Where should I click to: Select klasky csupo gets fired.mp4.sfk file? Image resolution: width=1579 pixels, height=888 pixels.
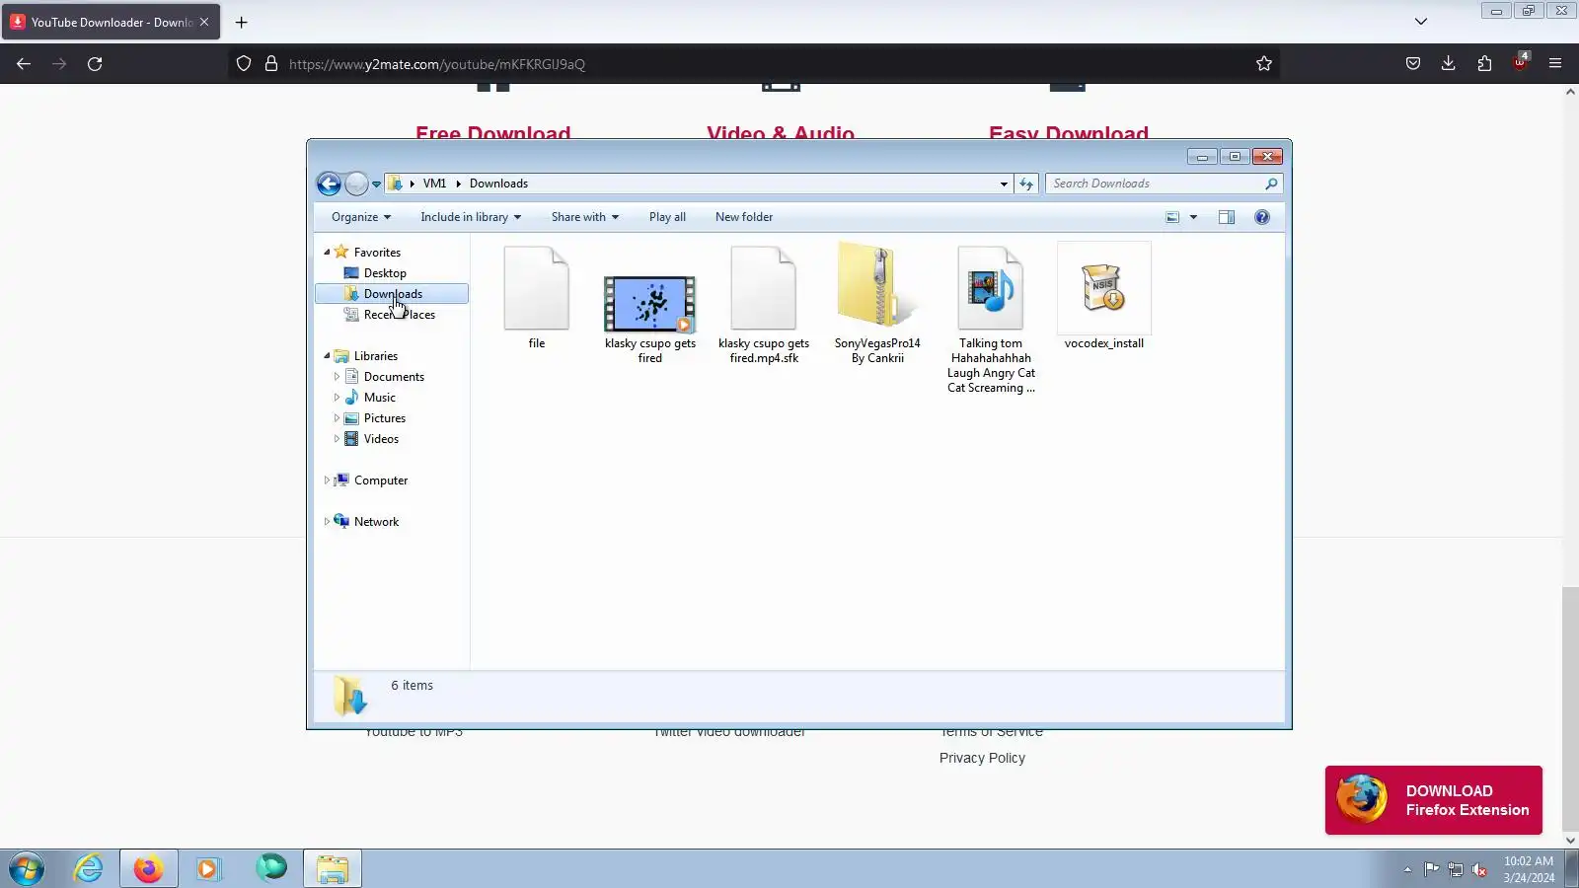[x=764, y=304]
